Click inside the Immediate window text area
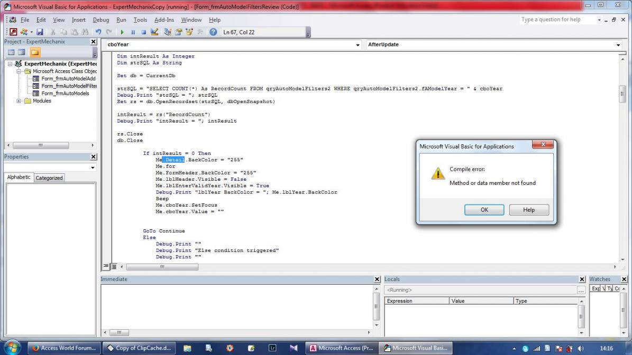This screenshot has width=632, height=355. click(237, 307)
